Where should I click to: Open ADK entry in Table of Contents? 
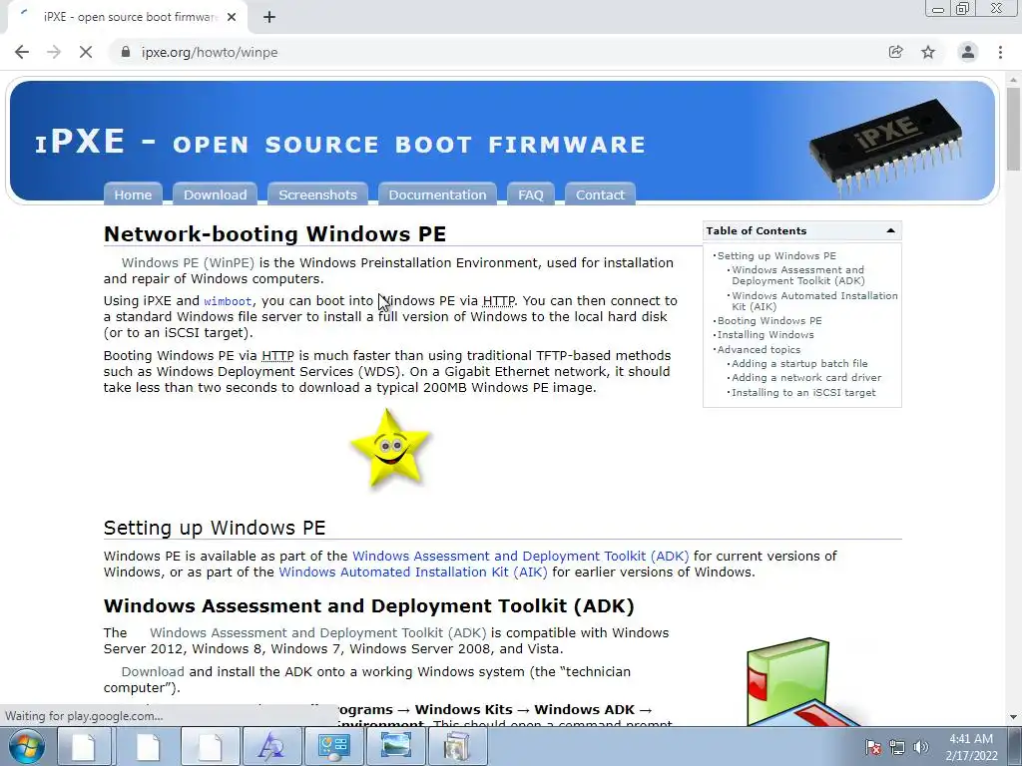[797, 275]
